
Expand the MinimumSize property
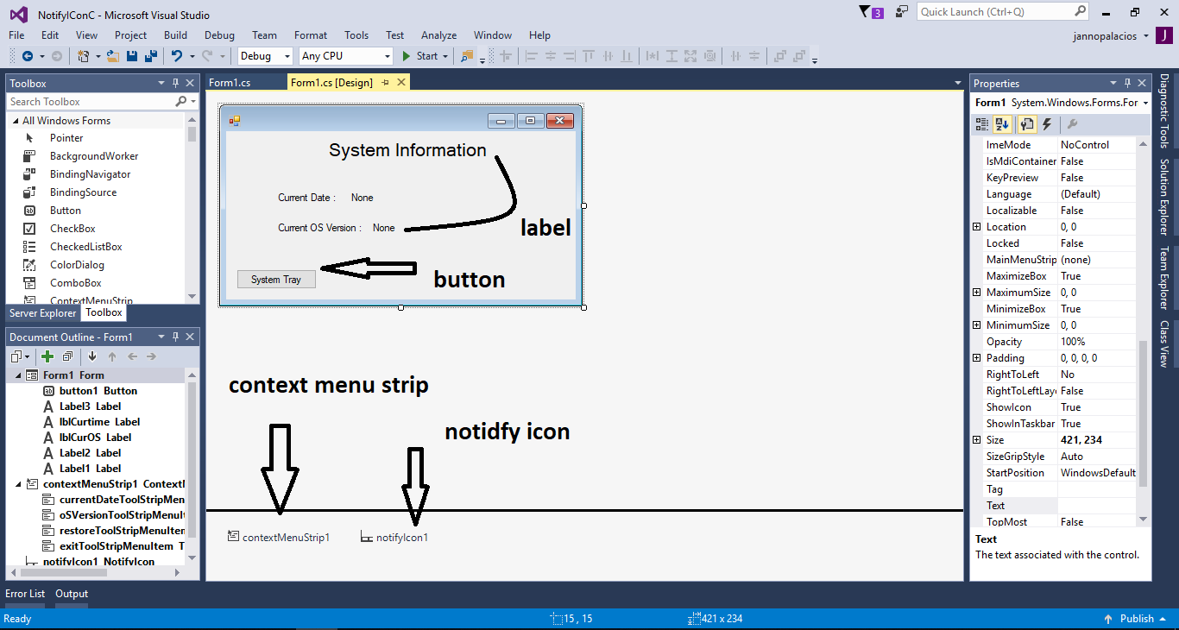click(977, 325)
